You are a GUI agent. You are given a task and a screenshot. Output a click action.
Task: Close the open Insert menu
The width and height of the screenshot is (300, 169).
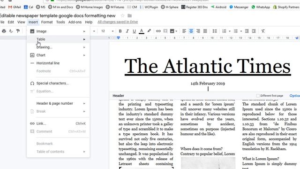coord(33,22)
